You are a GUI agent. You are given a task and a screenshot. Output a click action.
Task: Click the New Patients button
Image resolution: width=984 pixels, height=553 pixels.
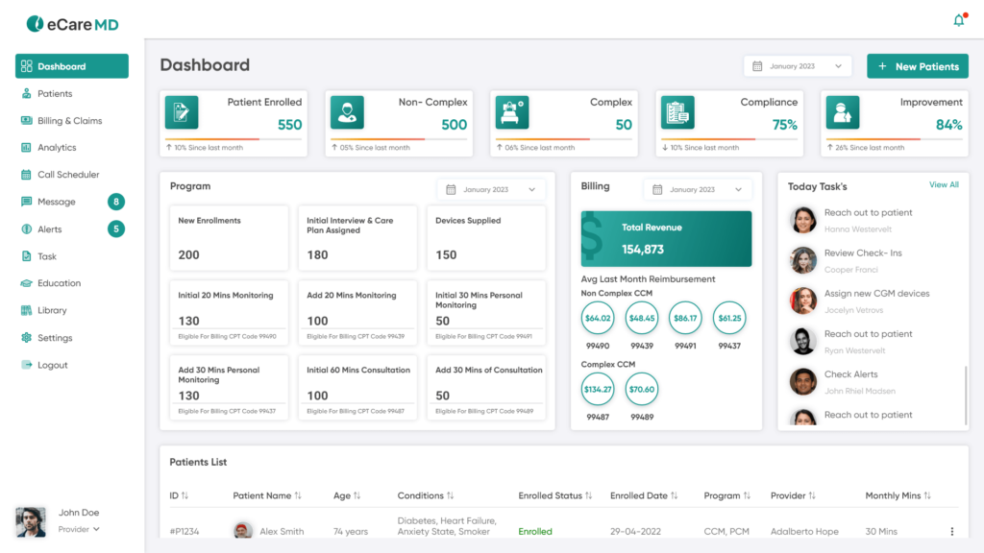[x=917, y=65]
